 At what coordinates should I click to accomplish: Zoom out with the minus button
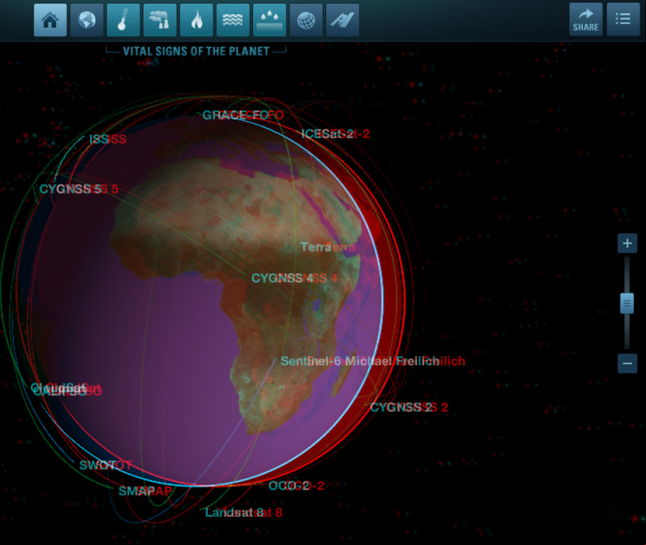point(627,364)
